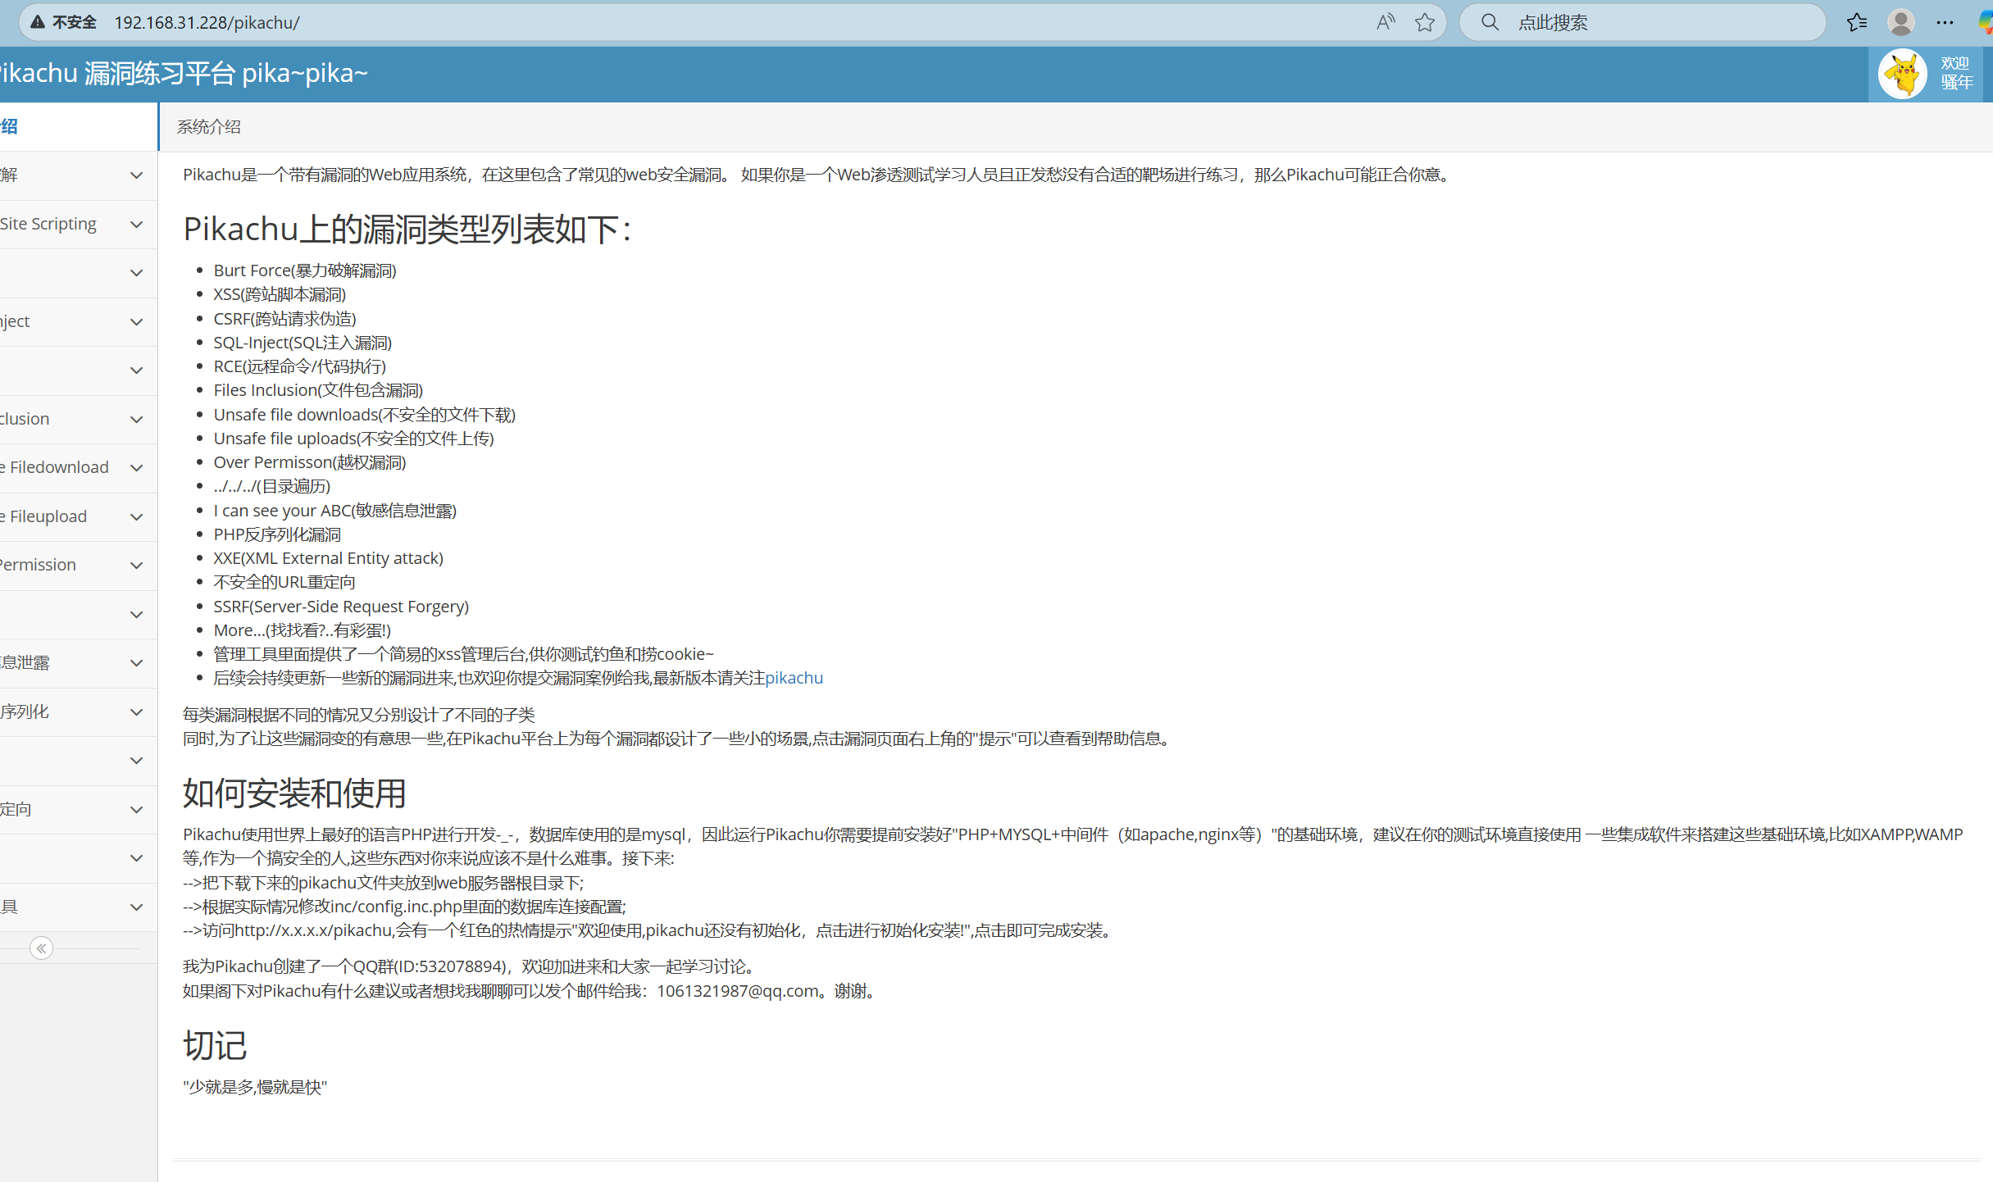The height and width of the screenshot is (1182, 1993).
Task: Expand the 具 sidebar menu chevron
Action: 137,907
